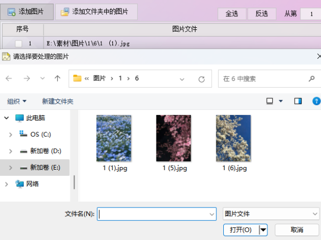The height and width of the screenshot is (240, 321).
Task: Select the E:\素材\图片\1\6\1 (1).jpg row text
Action: 88,44
